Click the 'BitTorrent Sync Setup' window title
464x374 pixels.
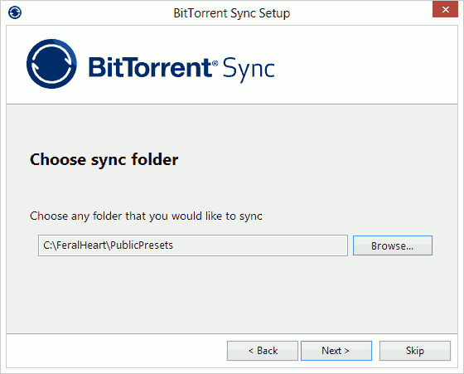(232, 13)
